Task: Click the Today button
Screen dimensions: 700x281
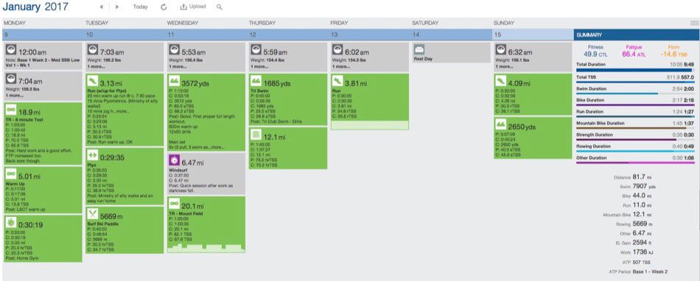Action: pyautogui.click(x=140, y=7)
